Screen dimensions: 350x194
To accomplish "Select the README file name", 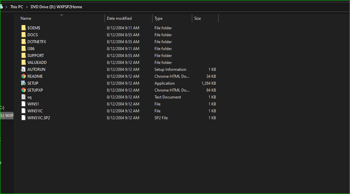I will pyautogui.click(x=35, y=76).
